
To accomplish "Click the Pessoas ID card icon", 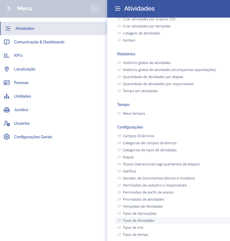I will 7,83.
